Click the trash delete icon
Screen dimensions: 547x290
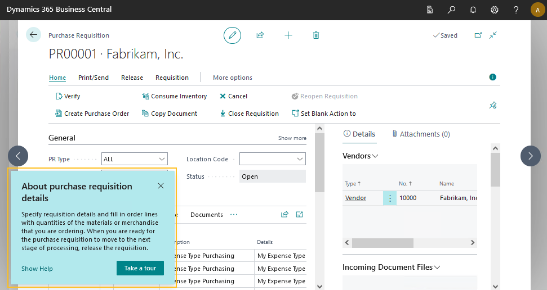point(316,35)
